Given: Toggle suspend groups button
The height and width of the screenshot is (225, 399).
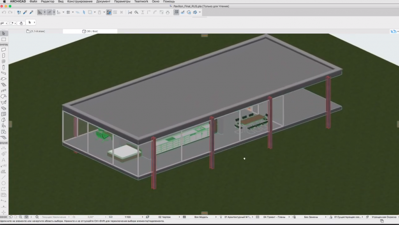Looking at the screenshot, I should tap(177, 12).
